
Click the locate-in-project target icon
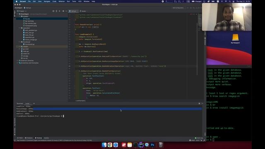53,11
